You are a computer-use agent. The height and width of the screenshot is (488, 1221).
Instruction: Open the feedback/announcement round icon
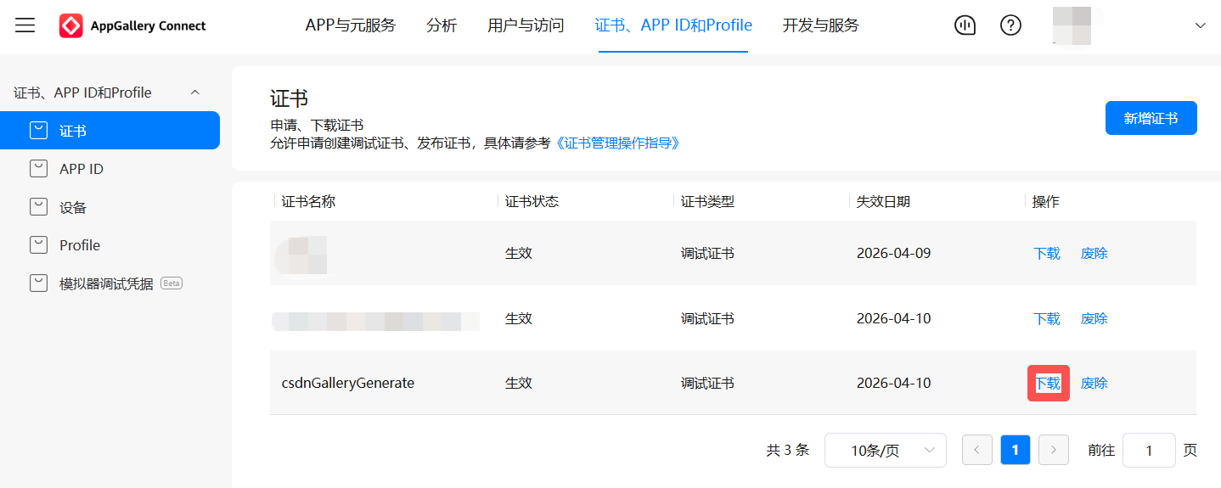[965, 25]
